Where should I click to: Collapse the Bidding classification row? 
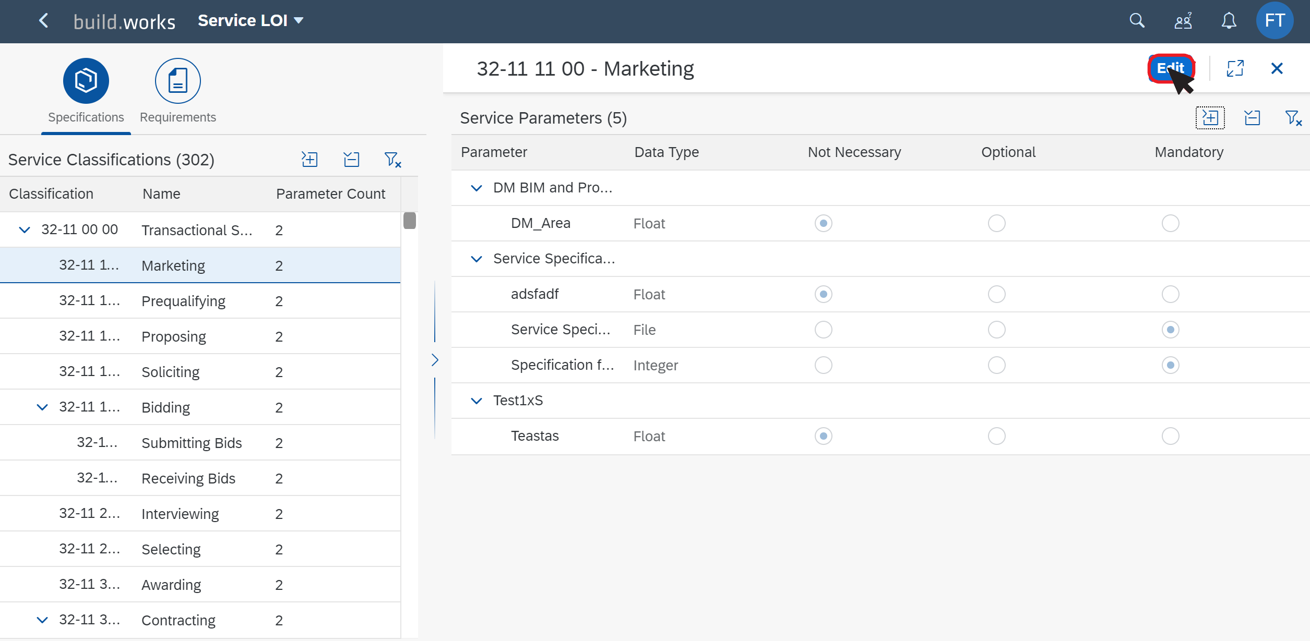pyautogui.click(x=42, y=407)
